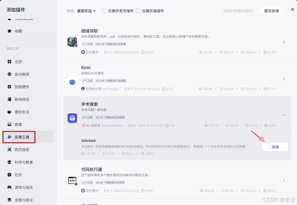Click star icon beside 392 favorites

coord(167,125)
